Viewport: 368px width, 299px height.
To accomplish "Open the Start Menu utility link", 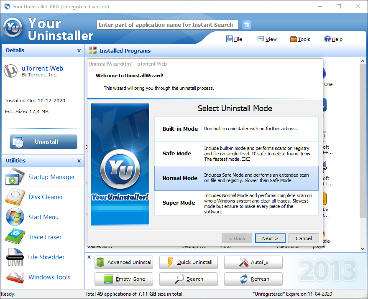I will [43, 217].
